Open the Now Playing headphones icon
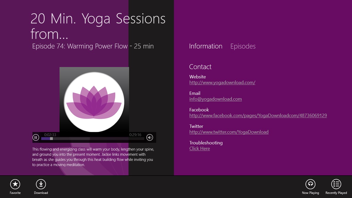352x198 pixels. tap(311, 184)
